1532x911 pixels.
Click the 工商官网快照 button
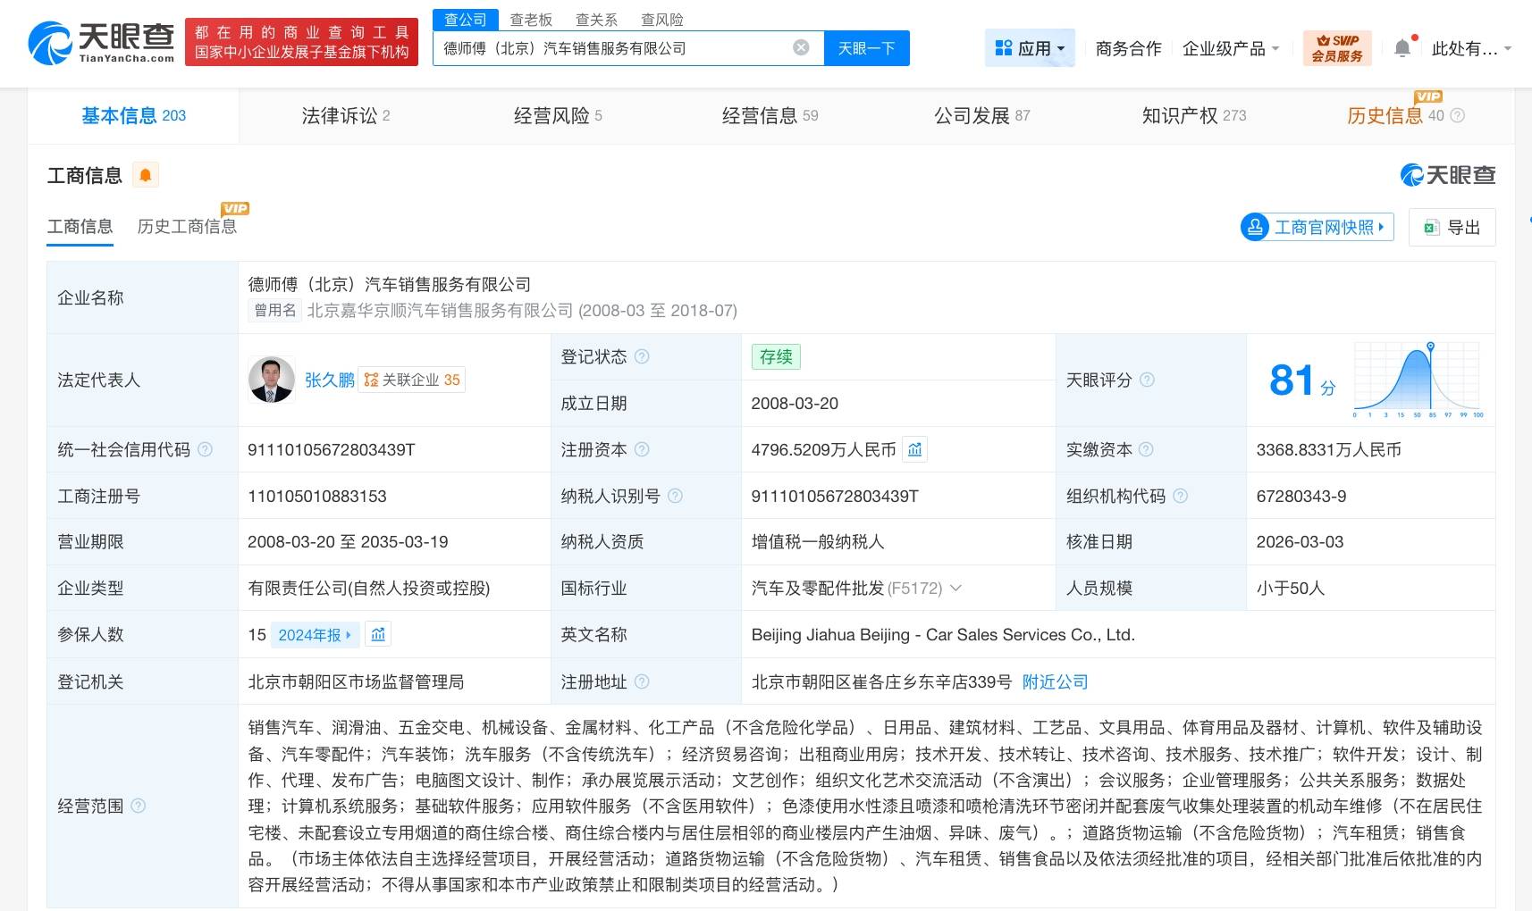1315,227
